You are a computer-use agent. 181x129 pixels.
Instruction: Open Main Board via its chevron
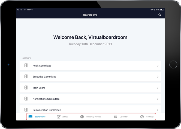click(x=158, y=88)
